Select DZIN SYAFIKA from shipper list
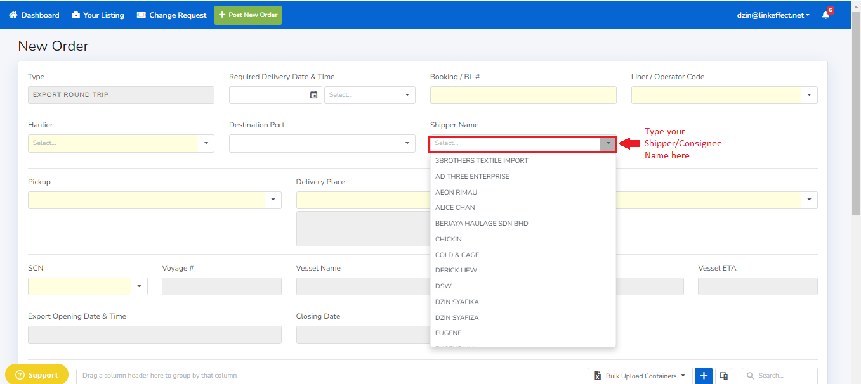The width and height of the screenshot is (861, 384). click(457, 302)
